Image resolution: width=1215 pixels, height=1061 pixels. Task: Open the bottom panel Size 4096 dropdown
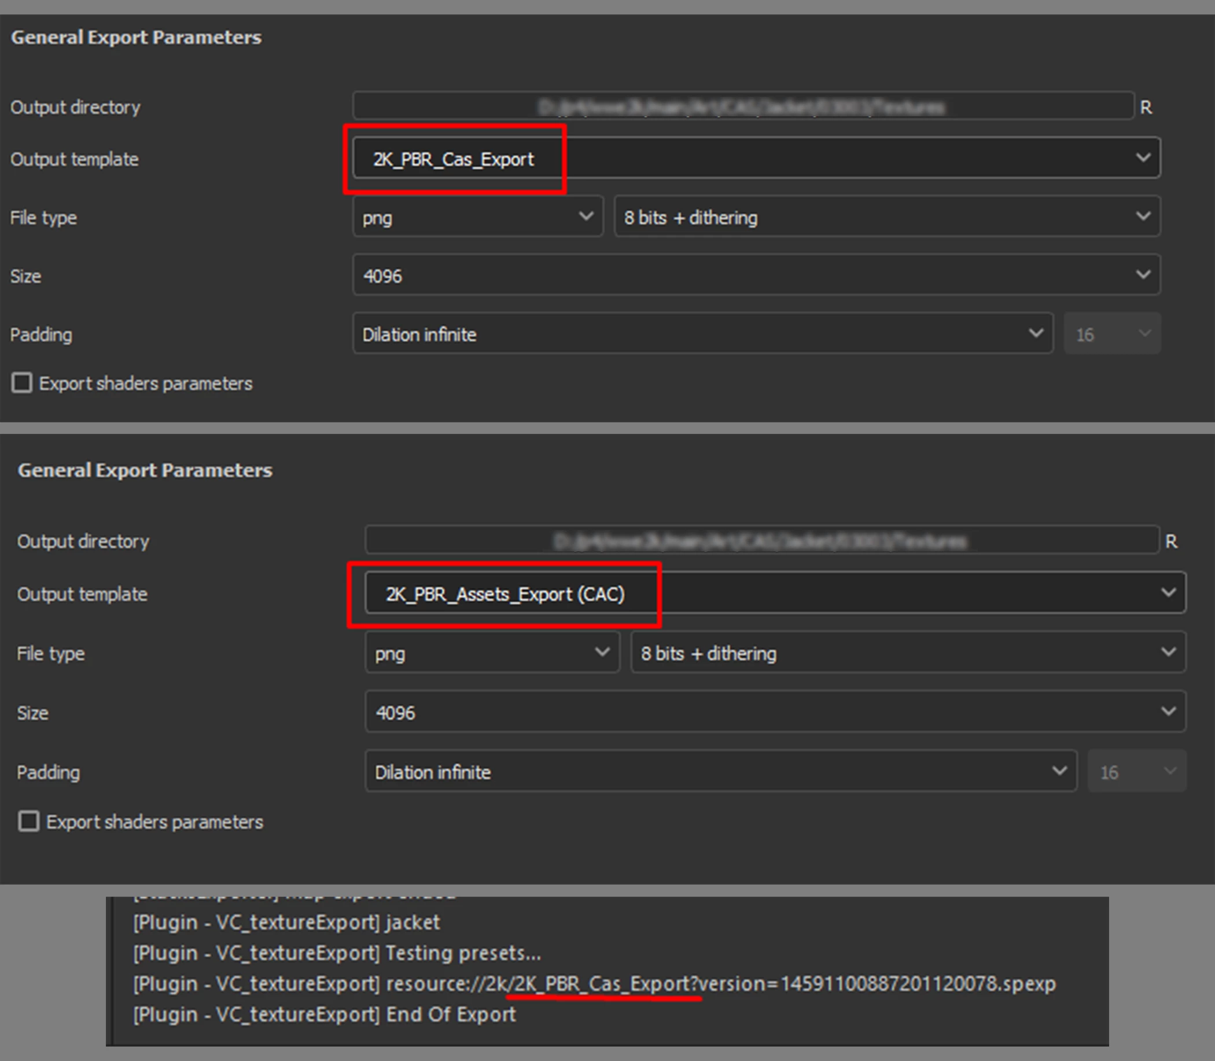pos(775,712)
